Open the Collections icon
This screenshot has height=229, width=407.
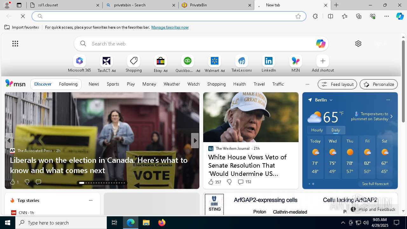click(x=359, y=16)
